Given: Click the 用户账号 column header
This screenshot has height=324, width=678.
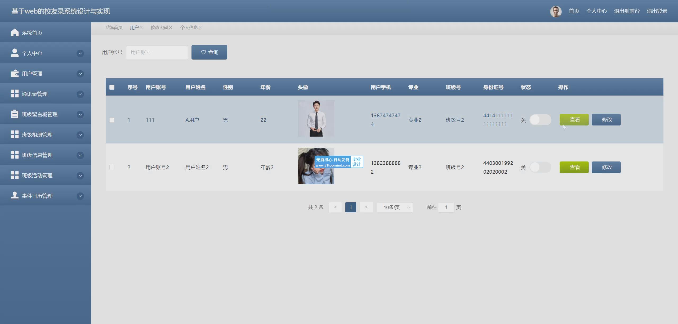Looking at the screenshot, I should (156, 87).
